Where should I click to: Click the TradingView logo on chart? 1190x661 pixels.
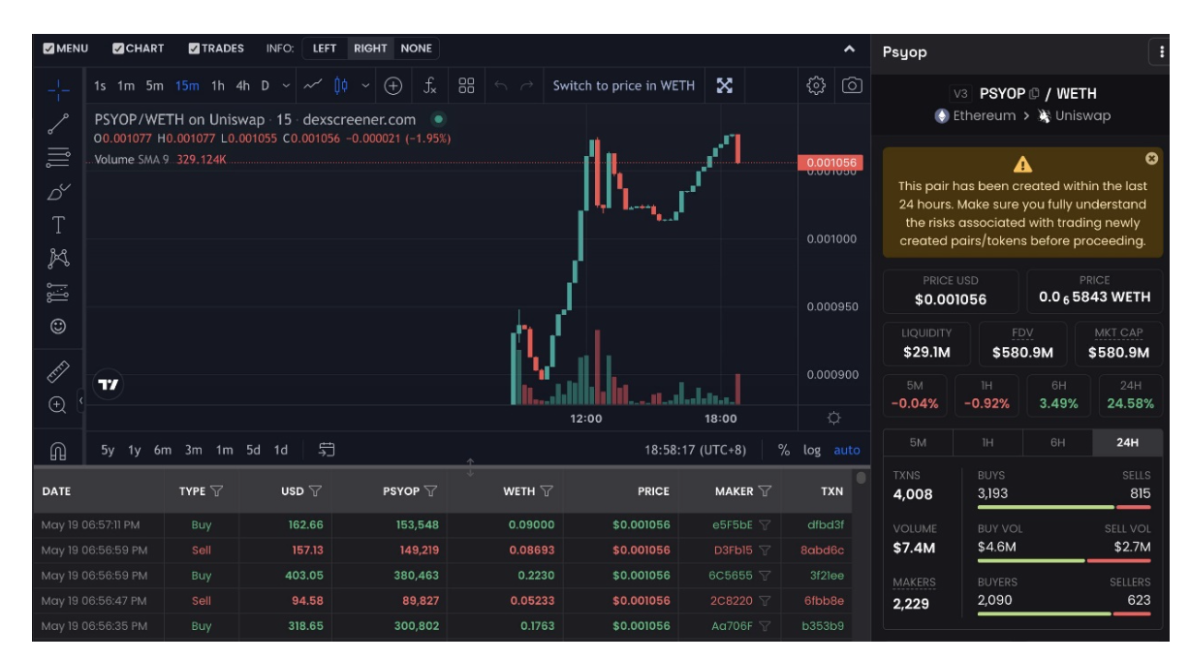110,385
